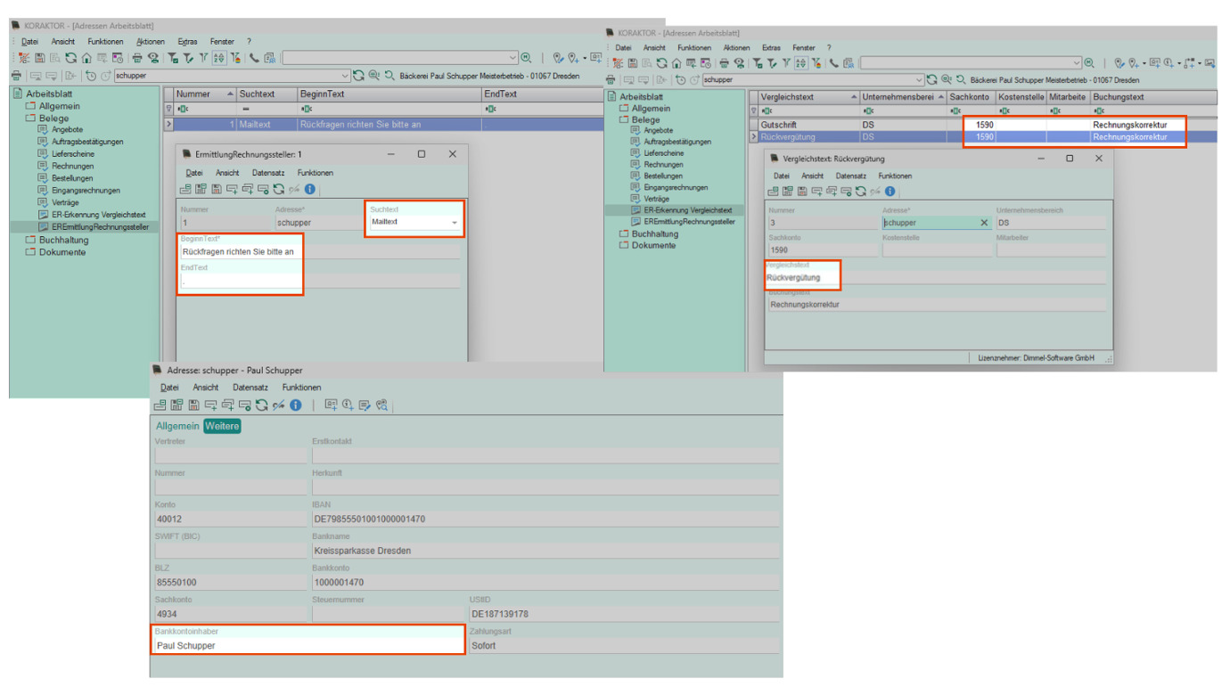The height and width of the screenshot is (695, 1230).
Task: Select the highlighted EREmittlungRechnungssteller tree item
Action: click(x=100, y=227)
